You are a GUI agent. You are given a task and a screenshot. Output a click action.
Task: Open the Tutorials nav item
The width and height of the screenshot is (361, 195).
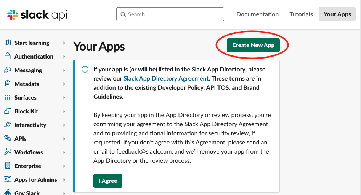pyautogui.click(x=301, y=14)
